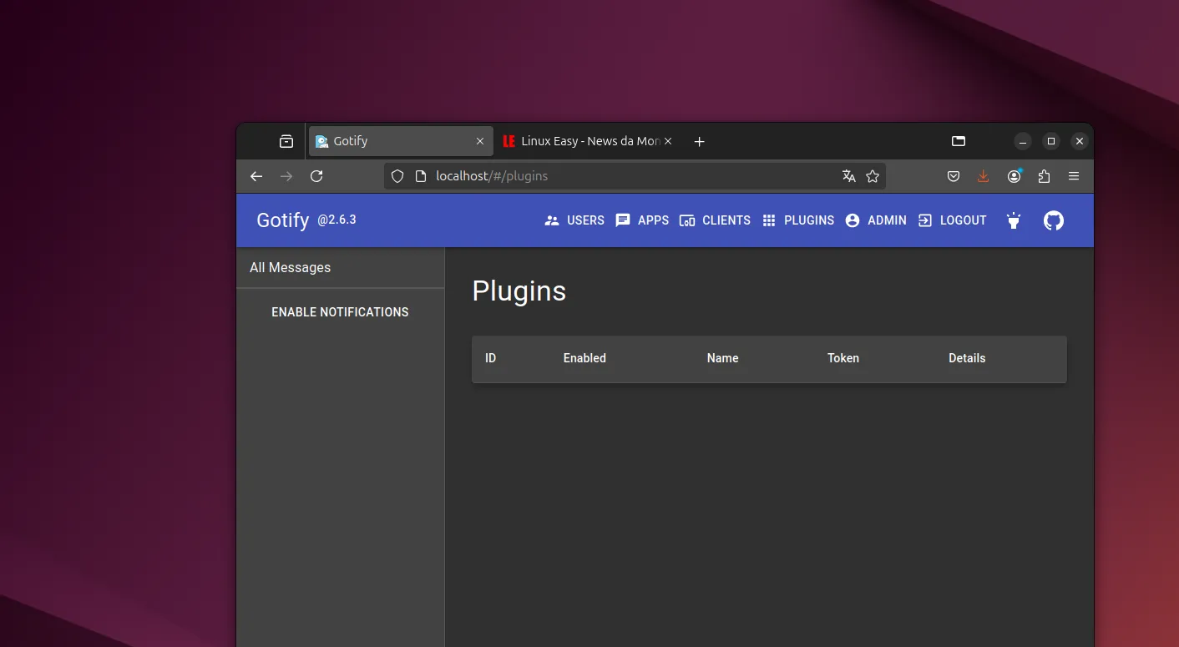Screen dimensions: 1179x647
Task: Select All Messages in the sidebar
Action: pos(291,268)
